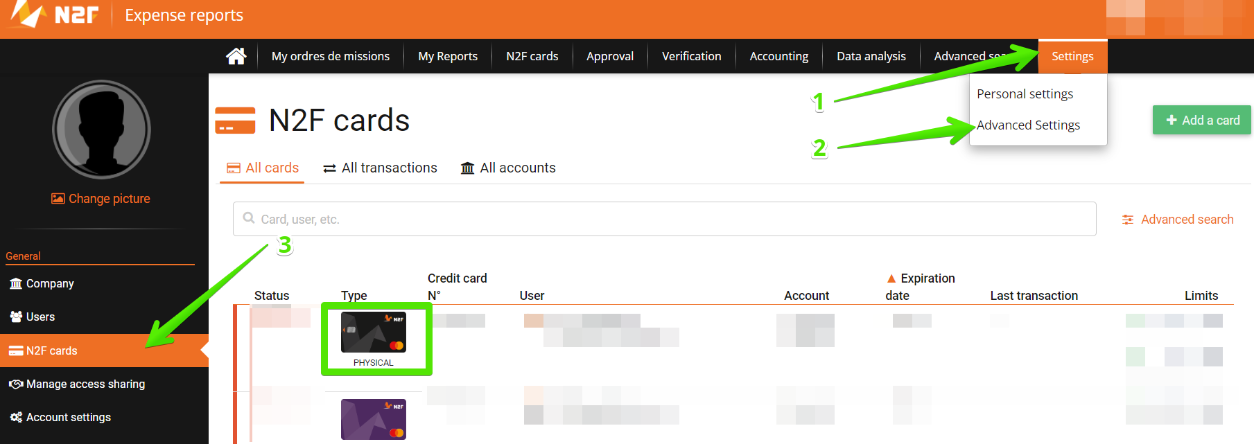
Task: Switch to the All transactions tab
Action: point(380,168)
